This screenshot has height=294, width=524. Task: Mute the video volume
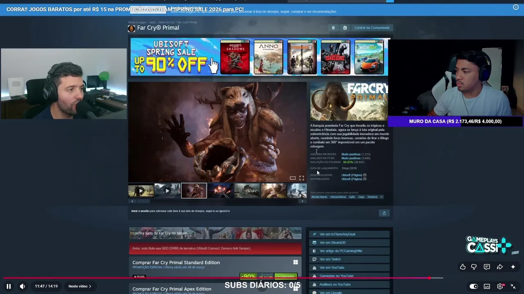(23, 286)
